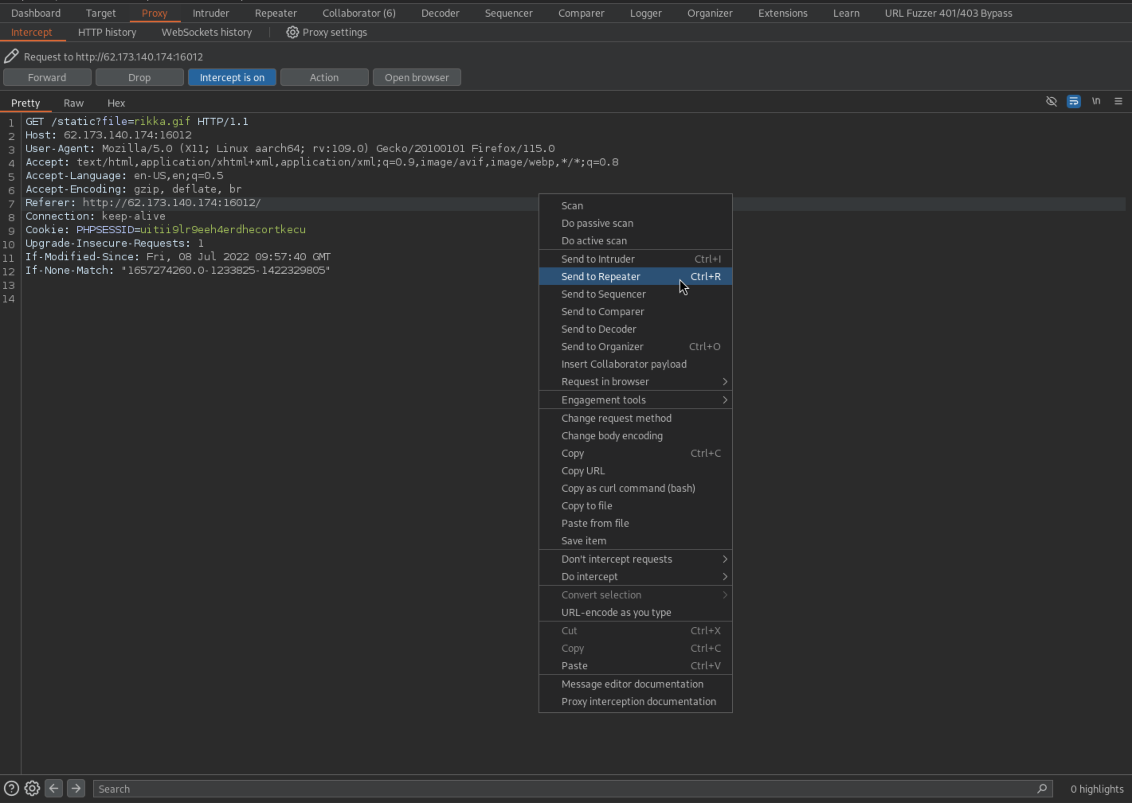Go to next search match arrow
Image resolution: width=1132 pixels, height=803 pixels.
click(76, 788)
